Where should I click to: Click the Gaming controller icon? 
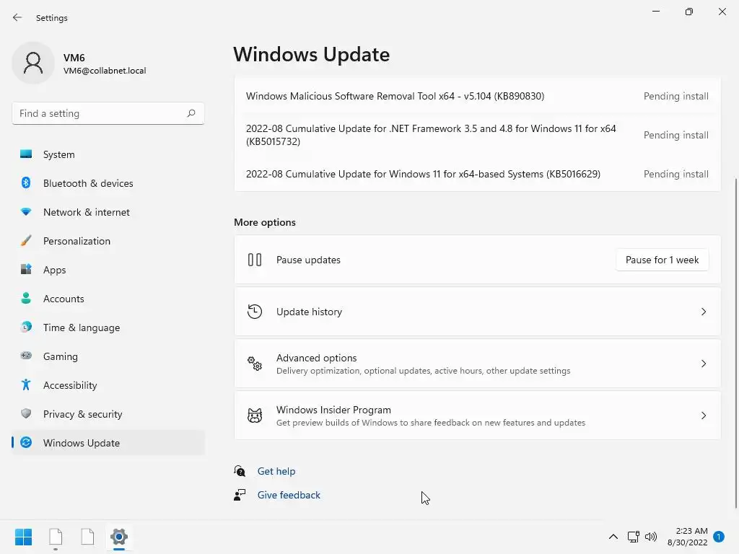pyautogui.click(x=26, y=356)
